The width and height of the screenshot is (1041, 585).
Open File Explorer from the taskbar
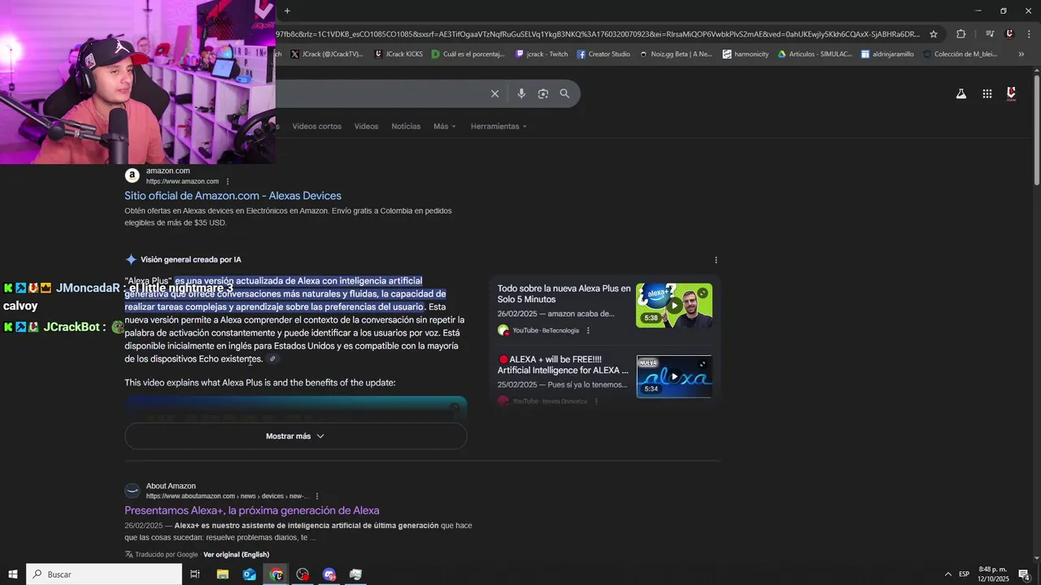click(x=223, y=574)
